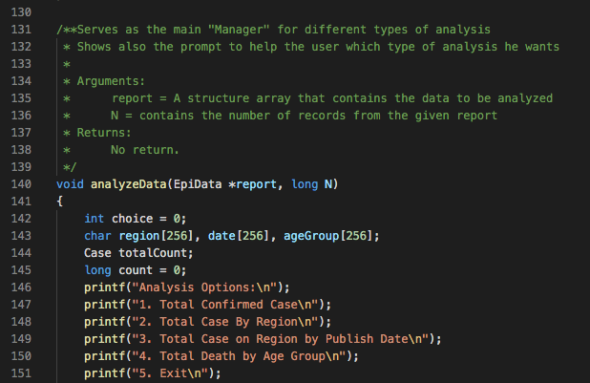Click region[256] declaration
590x383 pixels.
[156, 236]
